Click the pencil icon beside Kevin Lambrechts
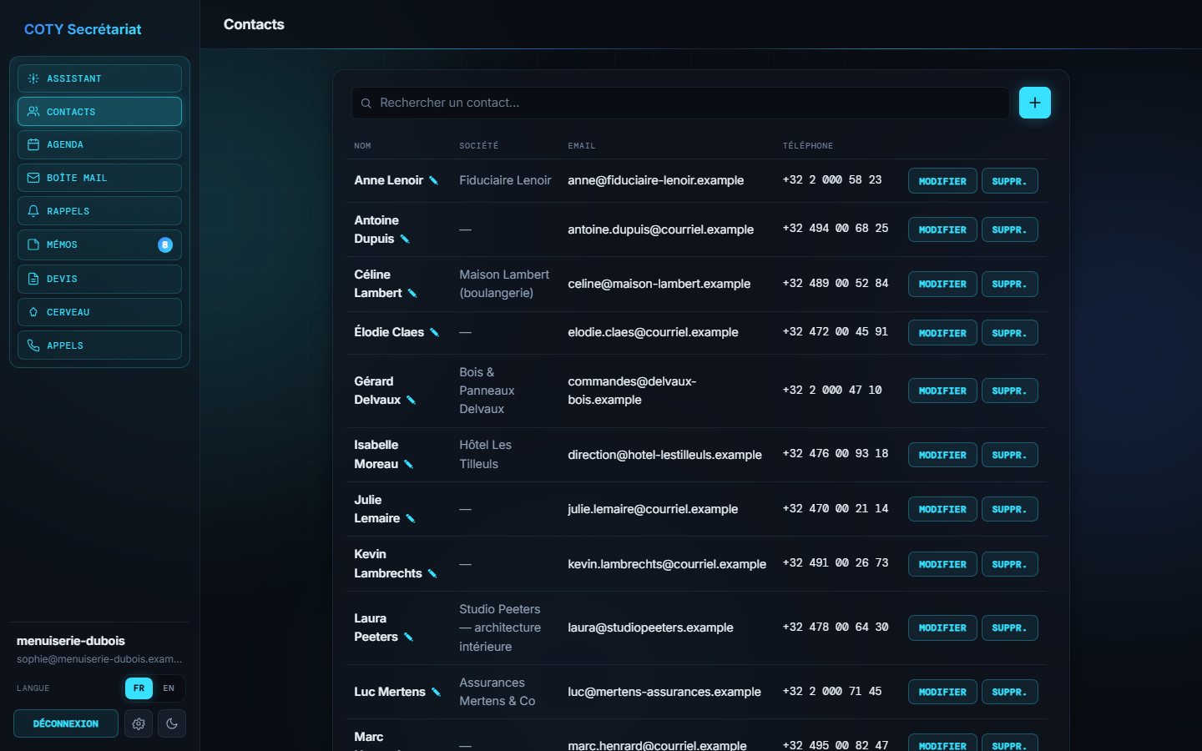1202x751 pixels. pos(432,573)
